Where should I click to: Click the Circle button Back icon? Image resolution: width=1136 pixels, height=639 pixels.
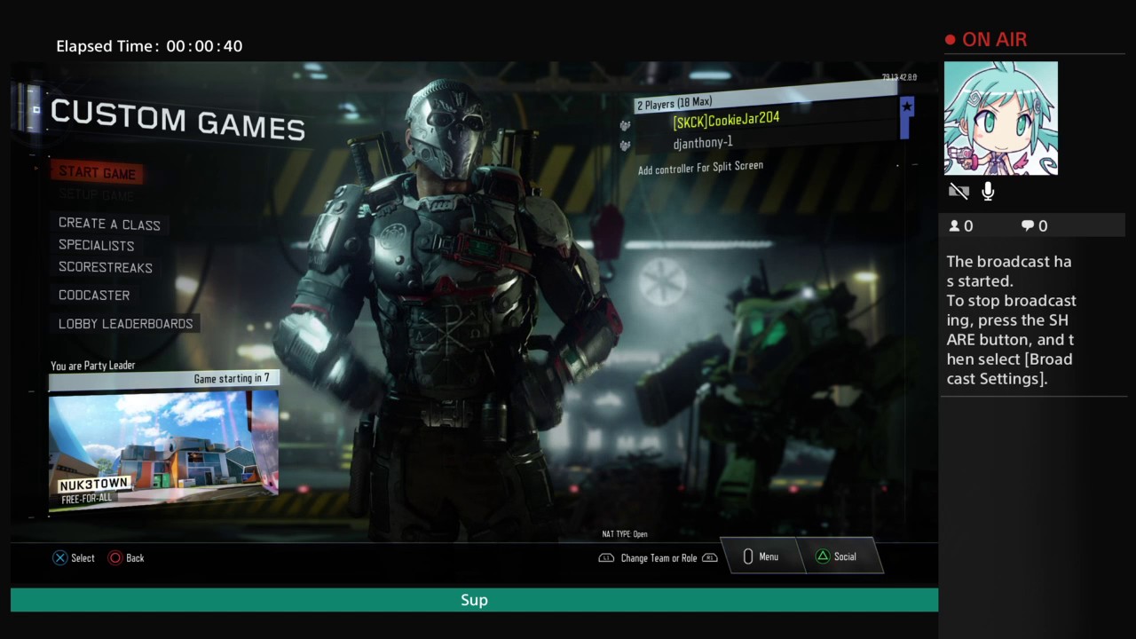pos(115,557)
